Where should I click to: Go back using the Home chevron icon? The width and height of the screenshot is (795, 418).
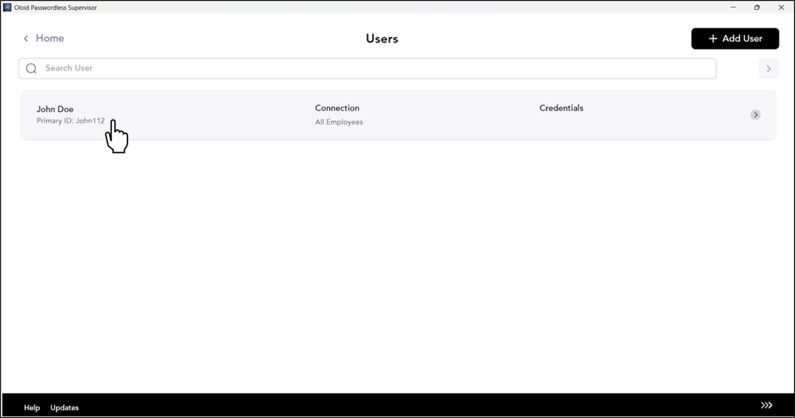(26, 39)
